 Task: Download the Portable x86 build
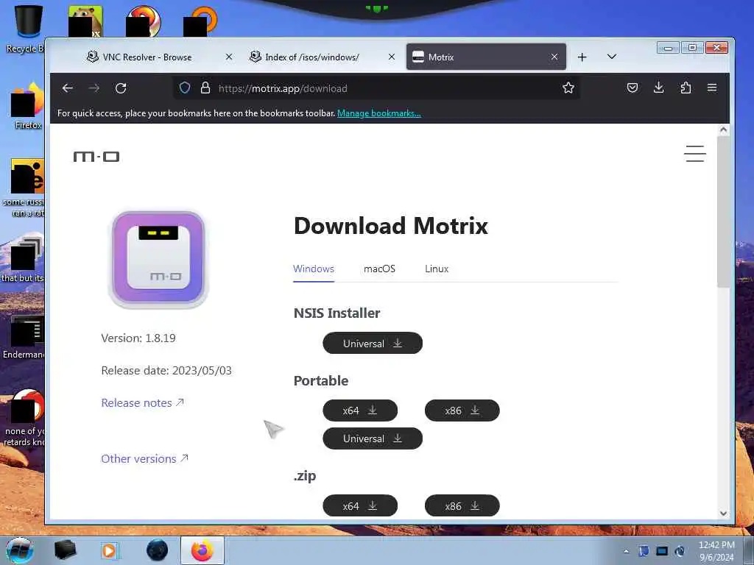click(x=462, y=411)
